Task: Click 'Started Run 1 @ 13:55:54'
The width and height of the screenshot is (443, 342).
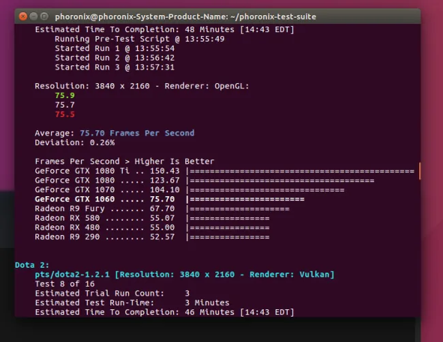Action: (114, 48)
